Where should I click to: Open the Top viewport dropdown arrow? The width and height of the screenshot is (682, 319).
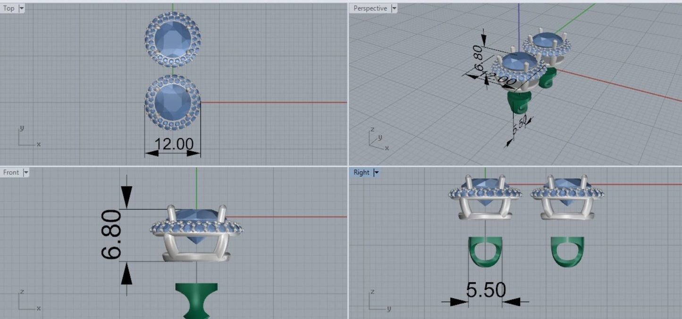pyautogui.click(x=22, y=8)
